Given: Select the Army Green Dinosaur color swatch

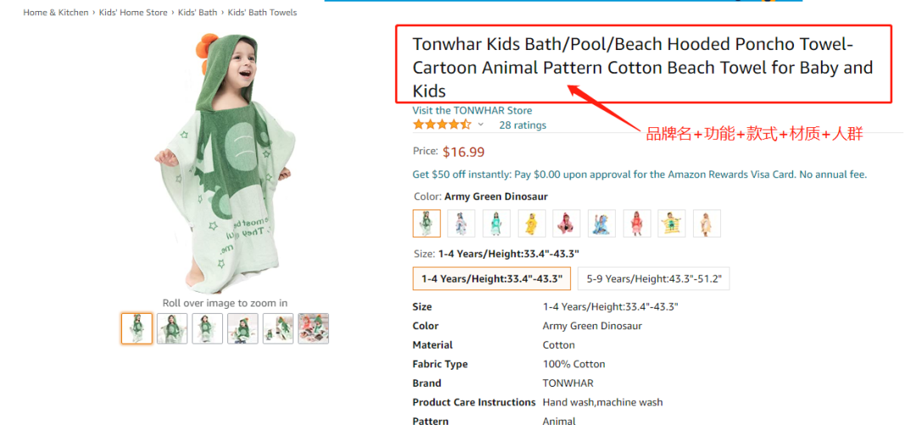Looking at the screenshot, I should (x=427, y=223).
